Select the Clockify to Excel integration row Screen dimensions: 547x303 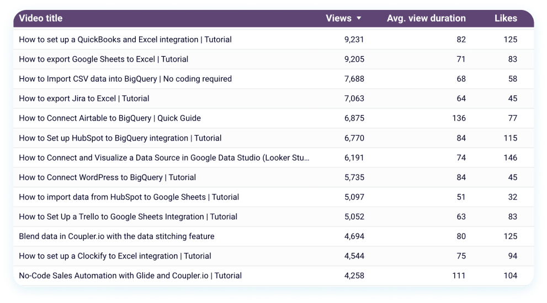(115, 256)
